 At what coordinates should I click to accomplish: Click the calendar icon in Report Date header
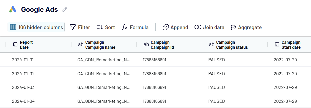pyautogui.click(x=15, y=45)
